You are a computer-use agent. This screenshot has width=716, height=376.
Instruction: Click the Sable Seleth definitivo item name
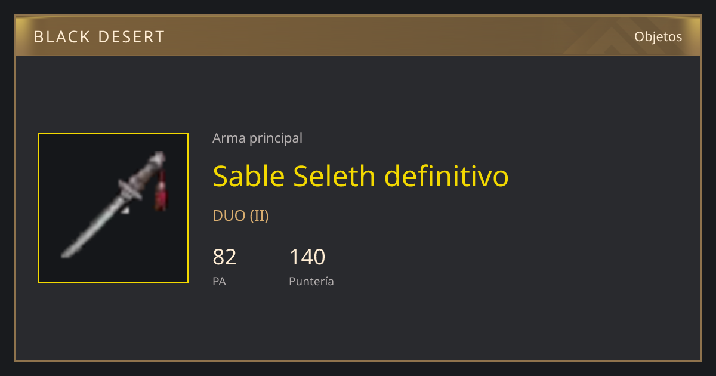tap(360, 176)
